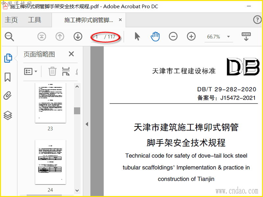The height and width of the screenshot is (197, 263).
Task: Click the text 备案号：J15472-2021
Action: (x=227, y=98)
